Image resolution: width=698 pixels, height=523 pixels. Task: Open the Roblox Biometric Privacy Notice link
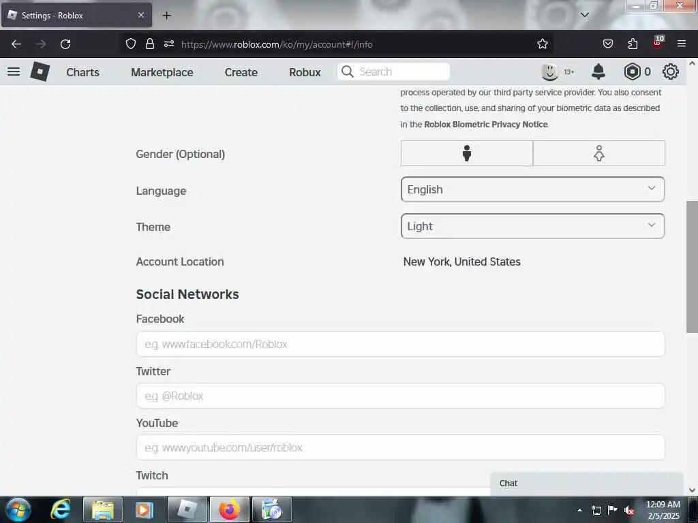485,125
